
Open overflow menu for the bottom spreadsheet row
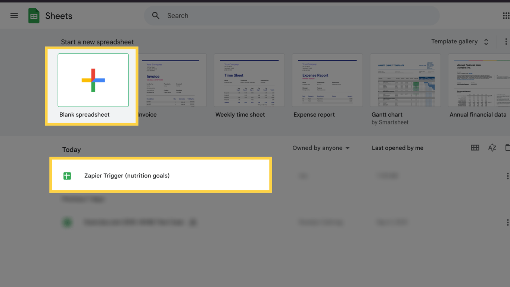click(x=507, y=222)
